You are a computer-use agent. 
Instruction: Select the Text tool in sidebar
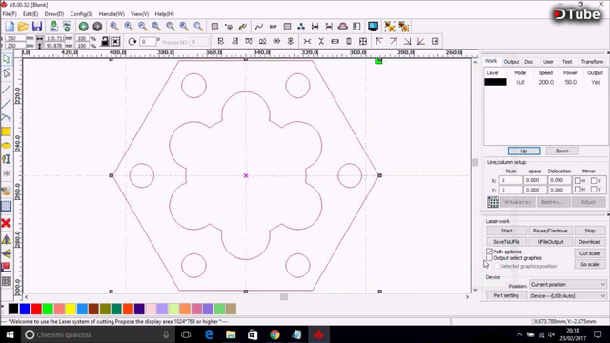pos(7,159)
